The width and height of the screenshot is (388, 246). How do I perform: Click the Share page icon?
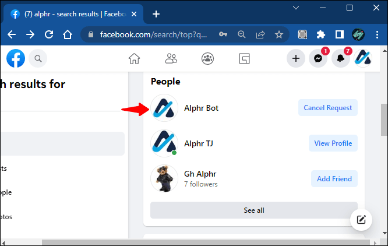tap(260, 34)
